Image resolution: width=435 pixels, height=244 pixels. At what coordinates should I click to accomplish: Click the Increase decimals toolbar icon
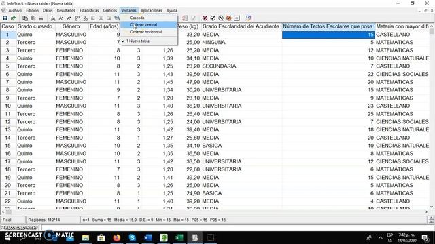coord(77,18)
